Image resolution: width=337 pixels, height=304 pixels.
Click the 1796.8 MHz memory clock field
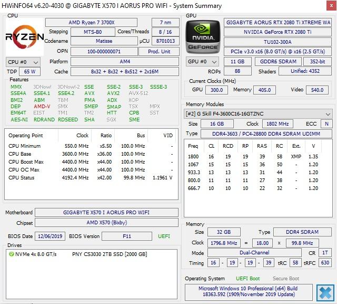click(224, 243)
